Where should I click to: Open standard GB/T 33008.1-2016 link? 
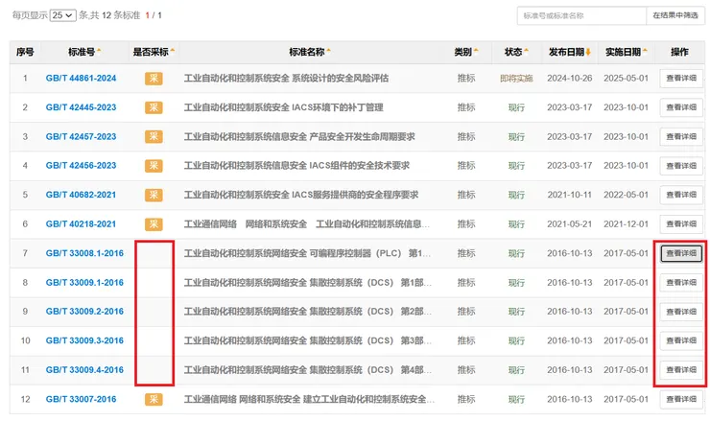[84, 253]
